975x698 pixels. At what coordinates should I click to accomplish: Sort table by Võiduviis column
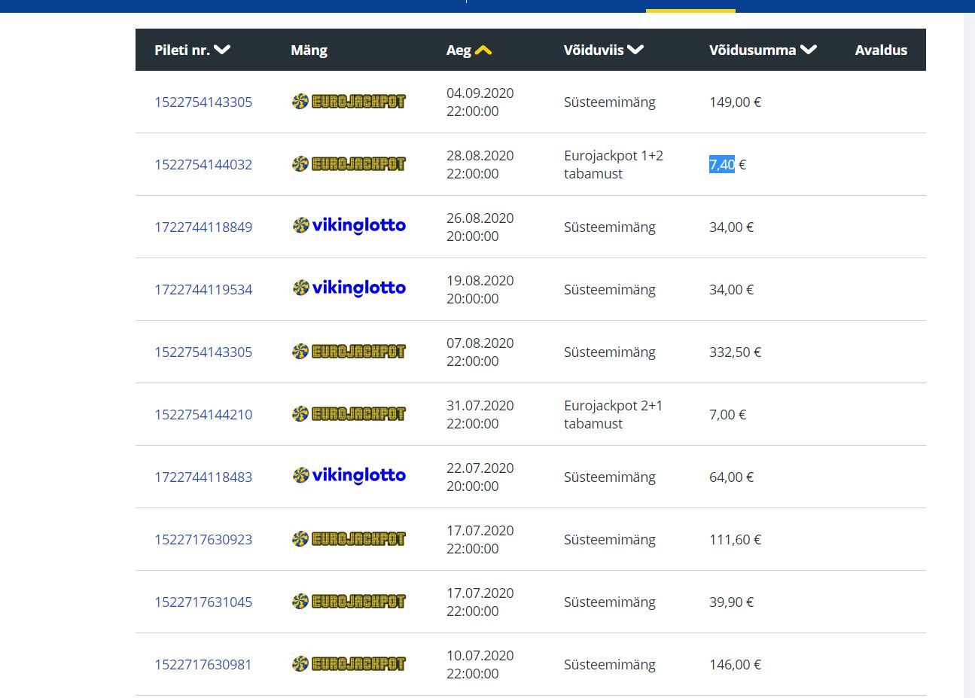pyautogui.click(x=603, y=50)
